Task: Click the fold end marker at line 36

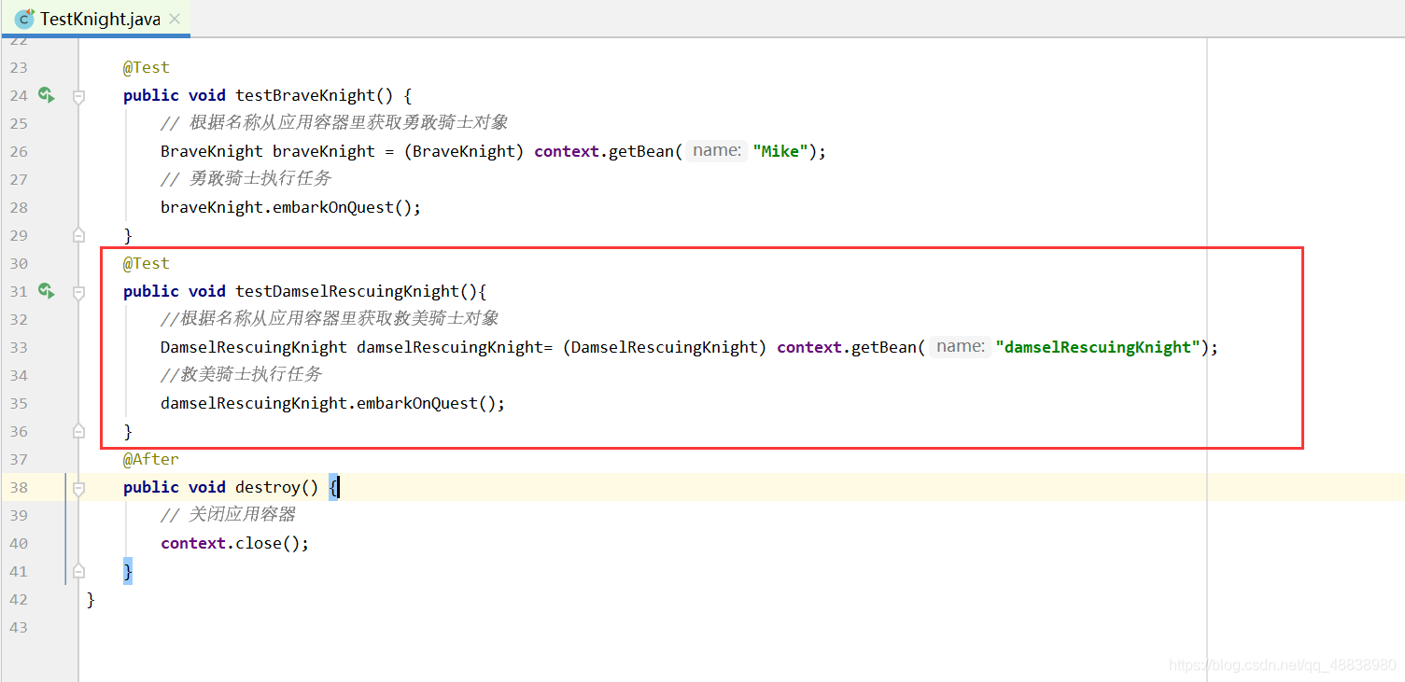Action: click(x=78, y=431)
